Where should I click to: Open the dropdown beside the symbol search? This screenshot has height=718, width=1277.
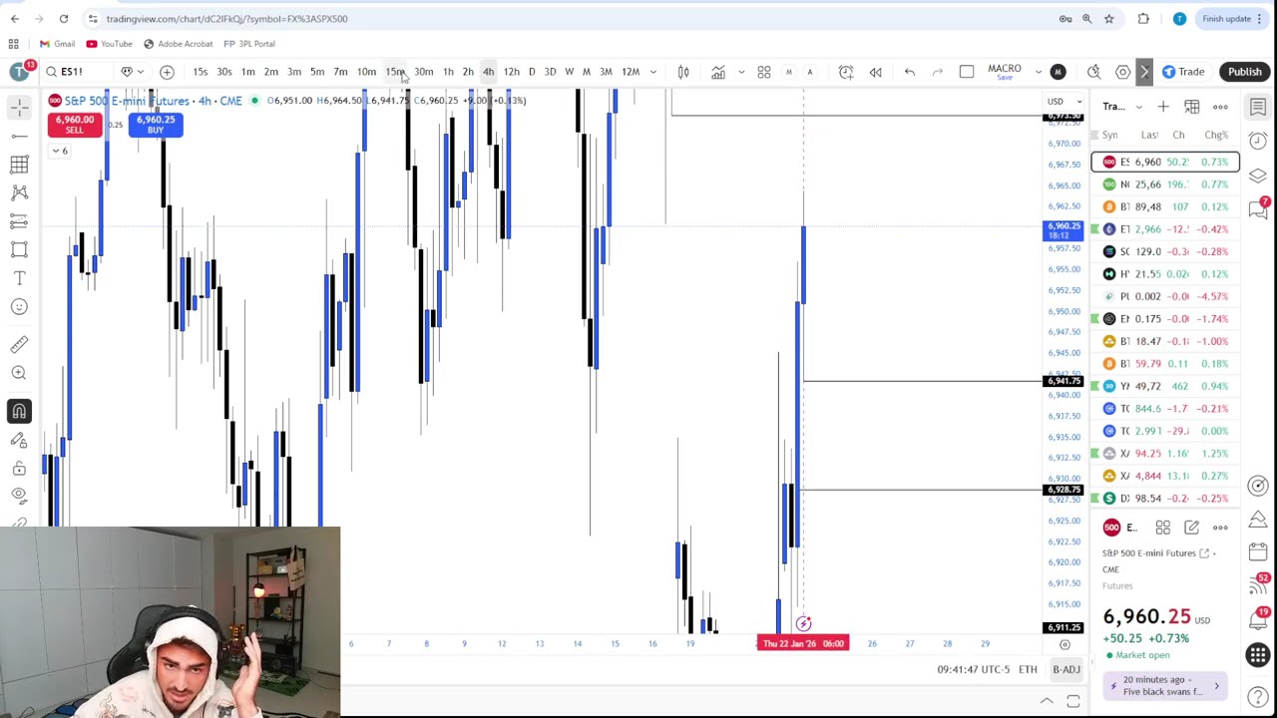[x=140, y=72]
